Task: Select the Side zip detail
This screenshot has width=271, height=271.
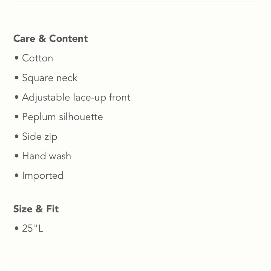Action: pyautogui.click(x=40, y=137)
